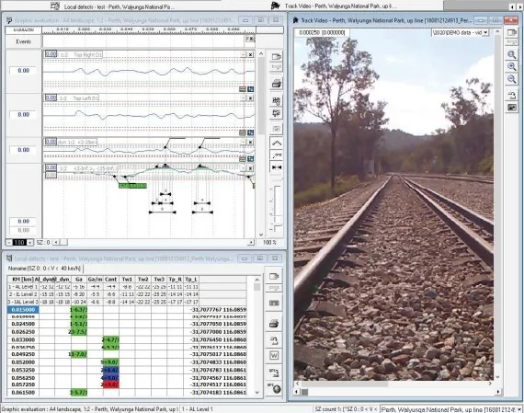Click the red Cant cell in row 0.057250
Viewport: 524px width, 413px height.
coord(111,384)
